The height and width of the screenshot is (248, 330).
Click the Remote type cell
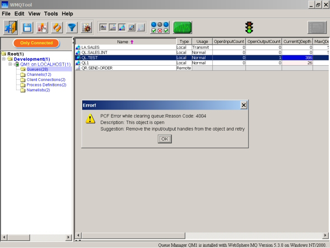184,68
